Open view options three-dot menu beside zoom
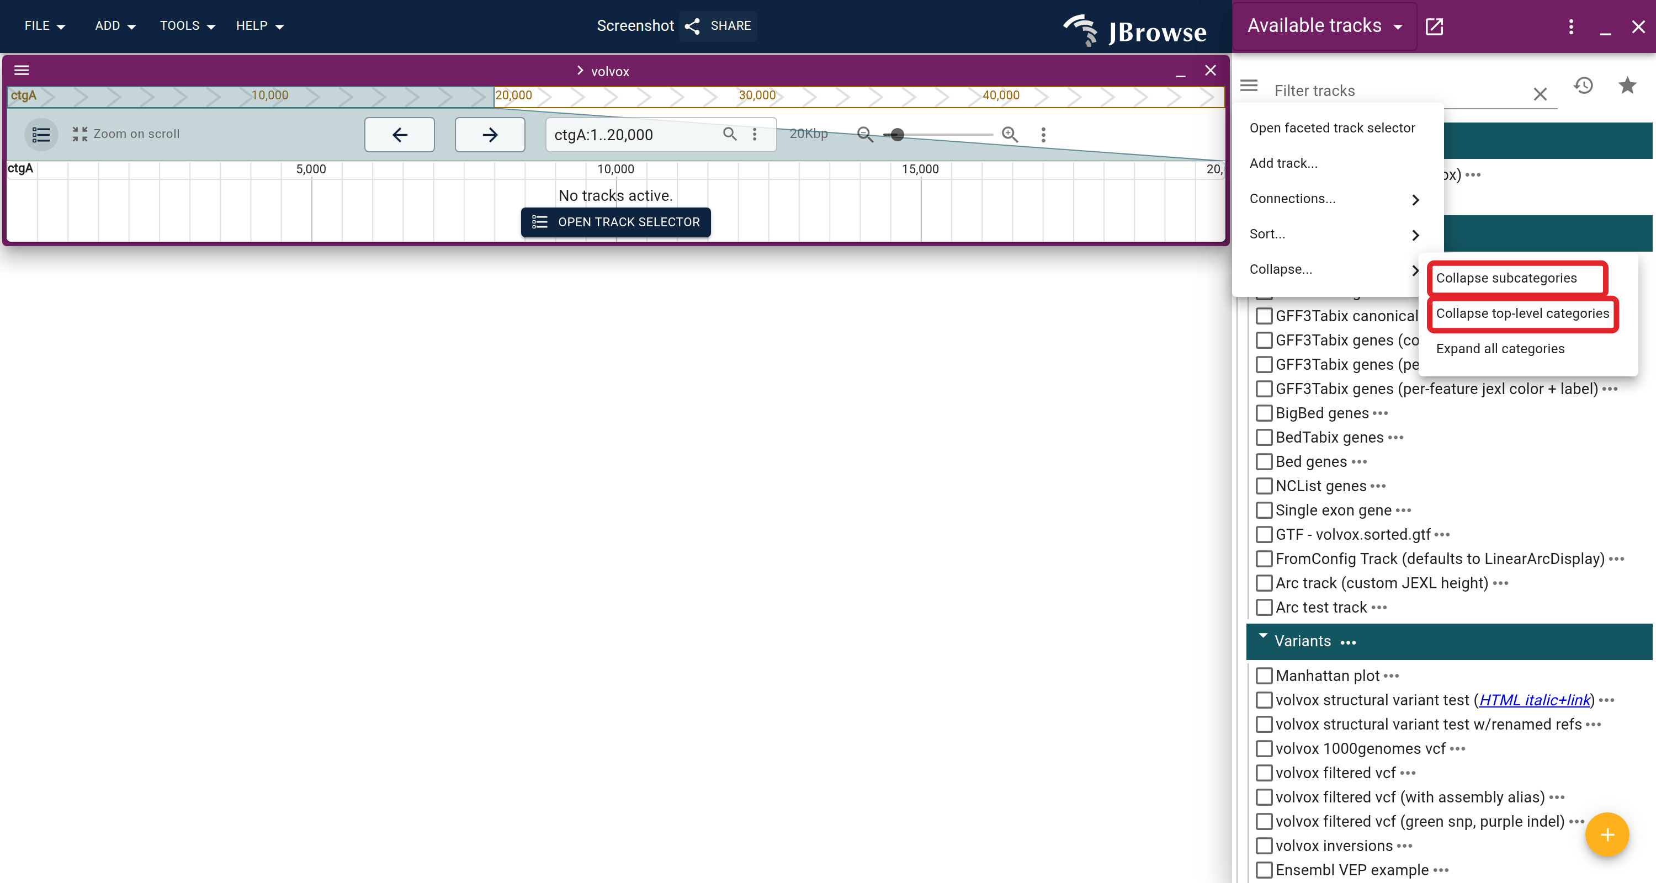 point(1043,134)
